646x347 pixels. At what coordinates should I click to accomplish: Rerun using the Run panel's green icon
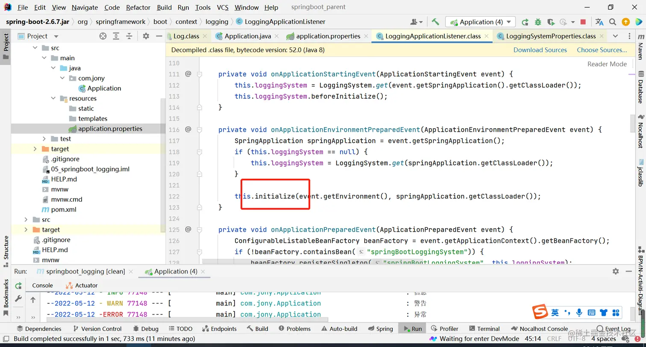click(x=18, y=285)
